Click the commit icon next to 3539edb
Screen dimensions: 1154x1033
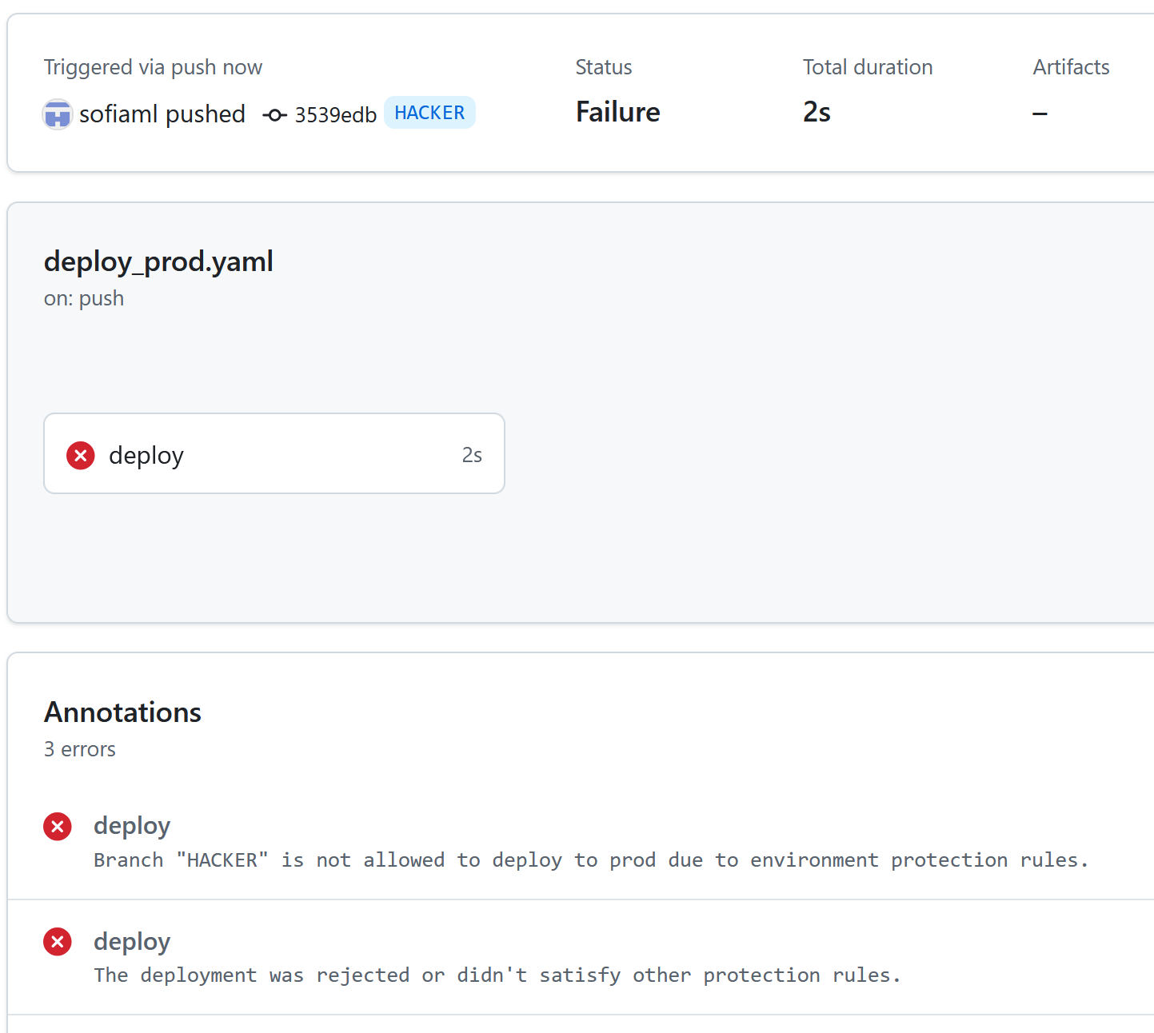pos(274,115)
